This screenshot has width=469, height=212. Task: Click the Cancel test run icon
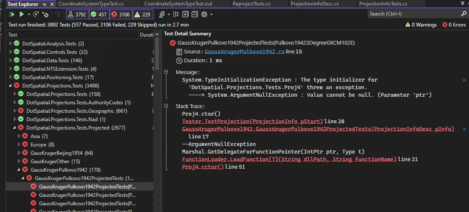tap(45, 14)
